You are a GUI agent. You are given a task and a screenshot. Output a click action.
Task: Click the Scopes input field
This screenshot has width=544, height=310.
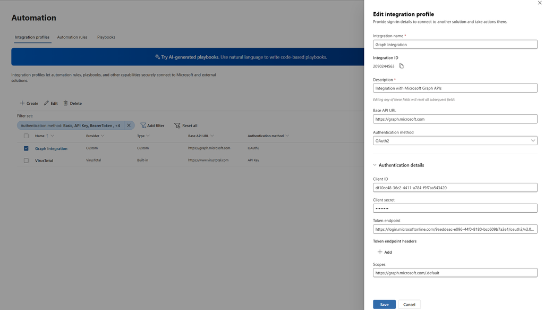tap(455, 273)
